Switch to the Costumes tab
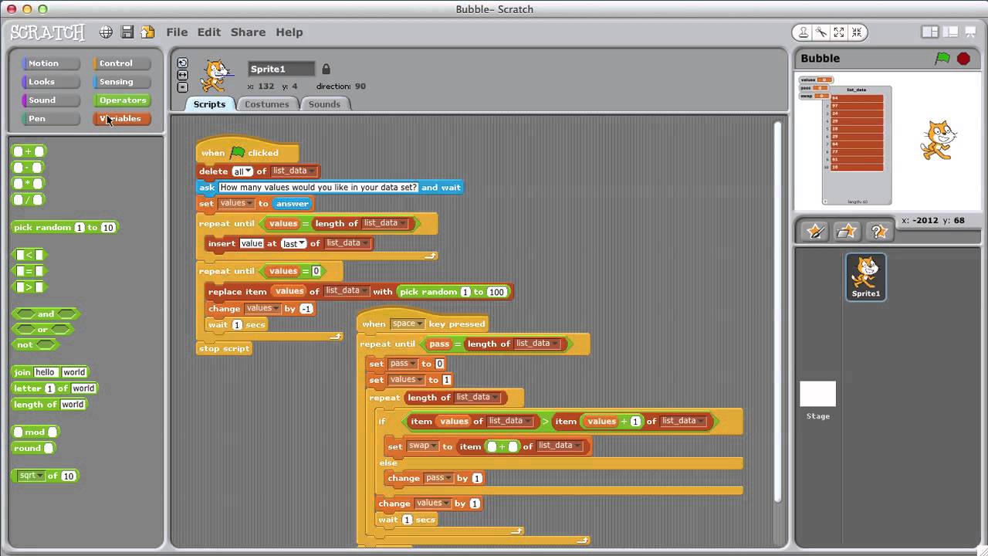988x556 pixels. [x=267, y=104]
